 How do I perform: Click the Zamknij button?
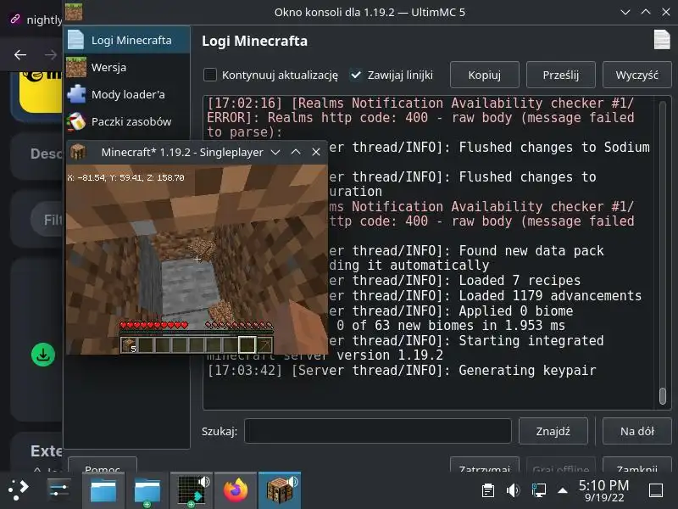(x=637, y=465)
